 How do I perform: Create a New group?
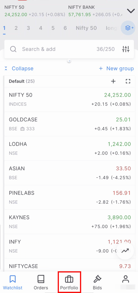point(116,68)
